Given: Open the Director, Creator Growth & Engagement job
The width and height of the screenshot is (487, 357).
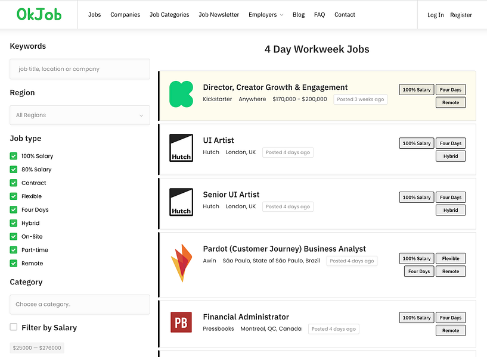Looking at the screenshot, I should click(x=275, y=87).
